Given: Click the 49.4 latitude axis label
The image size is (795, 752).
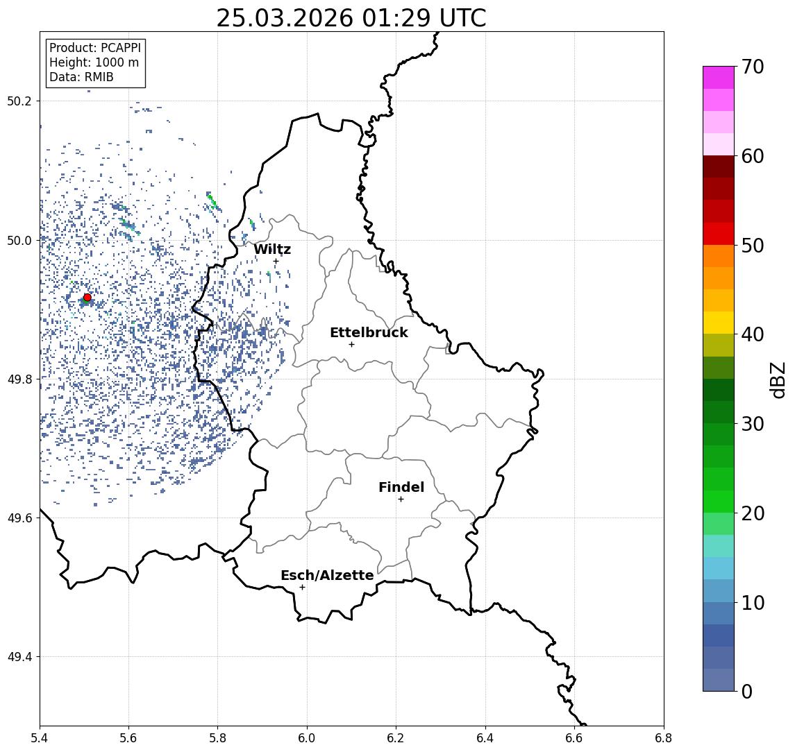Looking at the screenshot, I should pos(19,657).
